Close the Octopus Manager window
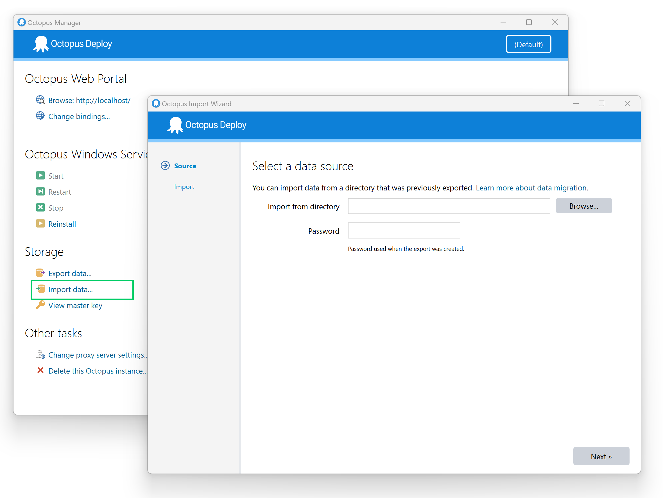The image size is (663, 498). click(555, 22)
